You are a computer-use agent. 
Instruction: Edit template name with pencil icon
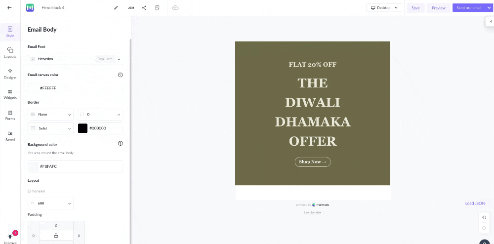[116, 8]
